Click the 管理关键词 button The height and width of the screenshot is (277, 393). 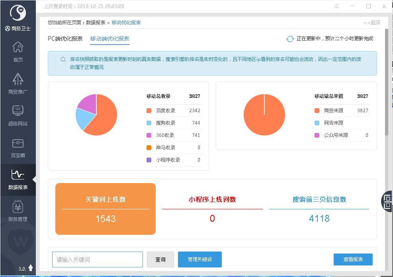coord(199,259)
